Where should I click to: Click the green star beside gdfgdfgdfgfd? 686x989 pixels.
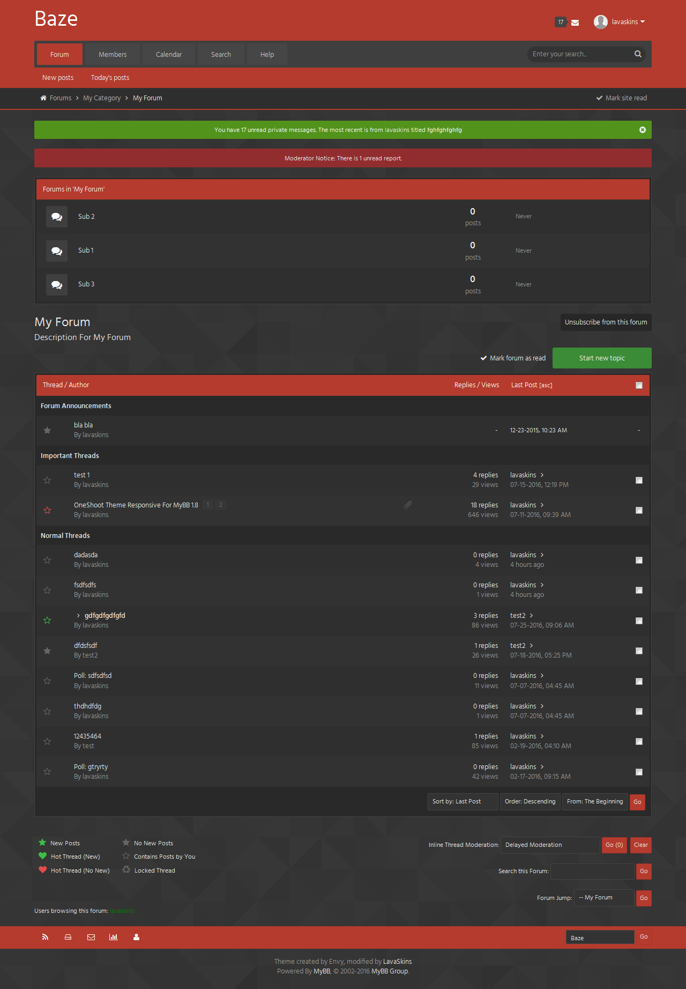47,621
